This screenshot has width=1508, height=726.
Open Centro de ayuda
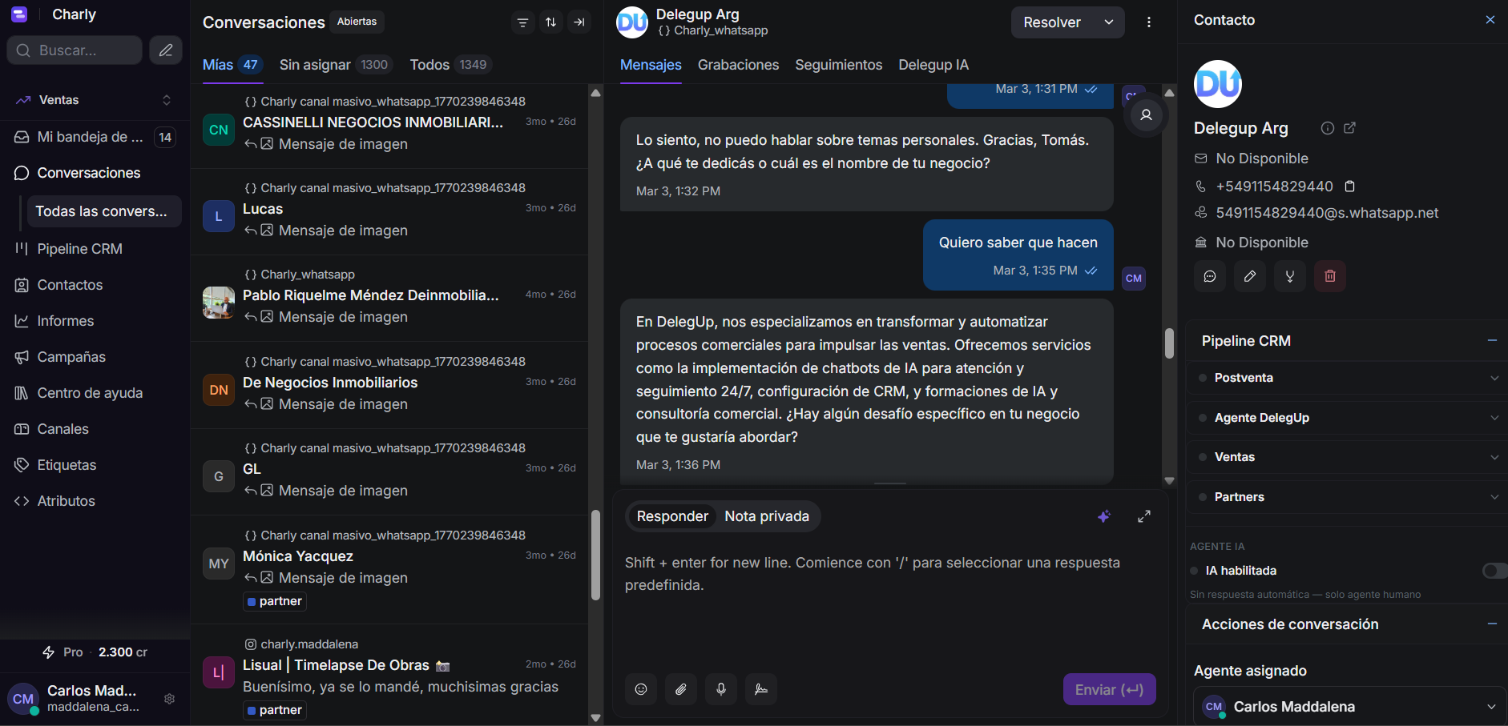coord(95,393)
